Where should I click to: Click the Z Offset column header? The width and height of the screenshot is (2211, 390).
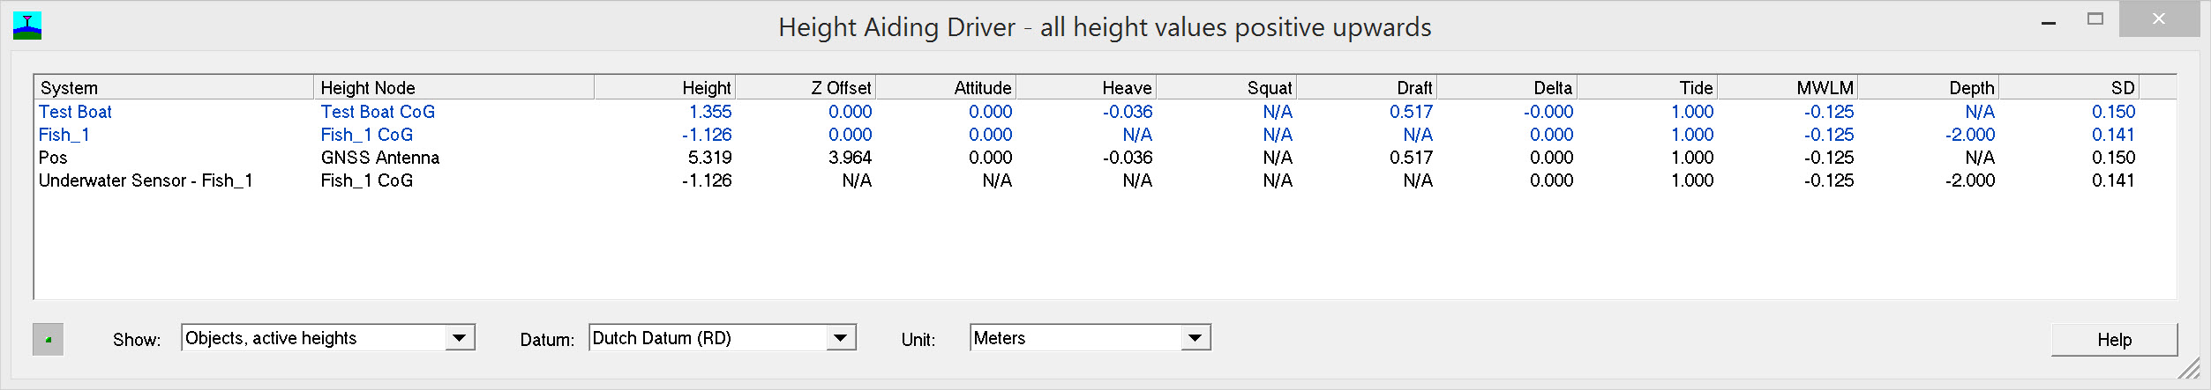[x=806, y=88]
